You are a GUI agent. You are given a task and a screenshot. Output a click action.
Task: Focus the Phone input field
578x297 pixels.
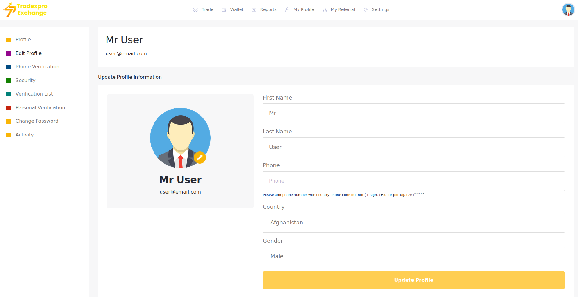(414, 181)
